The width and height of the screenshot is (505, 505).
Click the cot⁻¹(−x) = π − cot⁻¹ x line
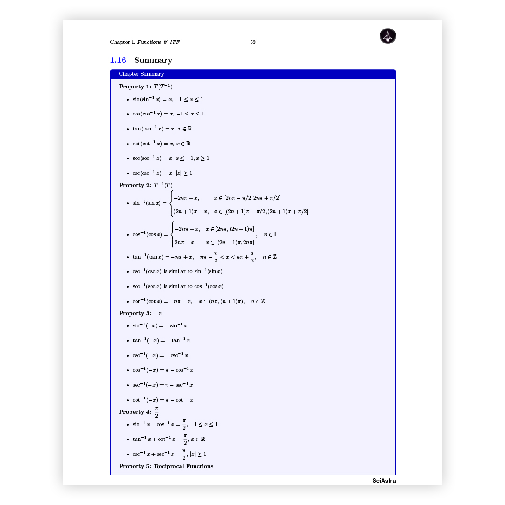point(163,400)
